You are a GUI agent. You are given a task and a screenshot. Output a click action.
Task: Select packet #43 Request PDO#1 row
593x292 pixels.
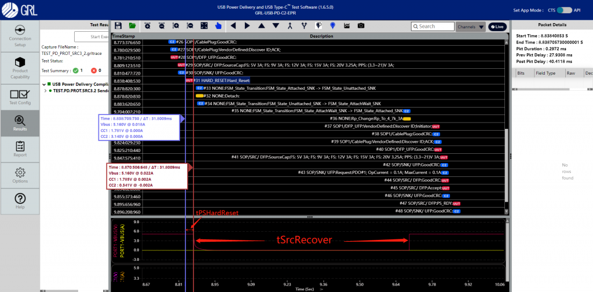pyautogui.click(x=308, y=173)
